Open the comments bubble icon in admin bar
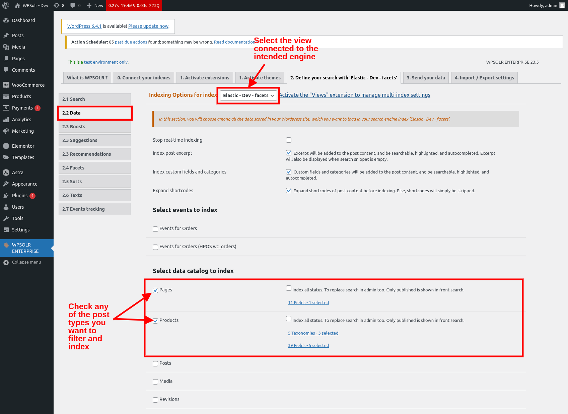The width and height of the screenshot is (568, 414). (x=73, y=5)
